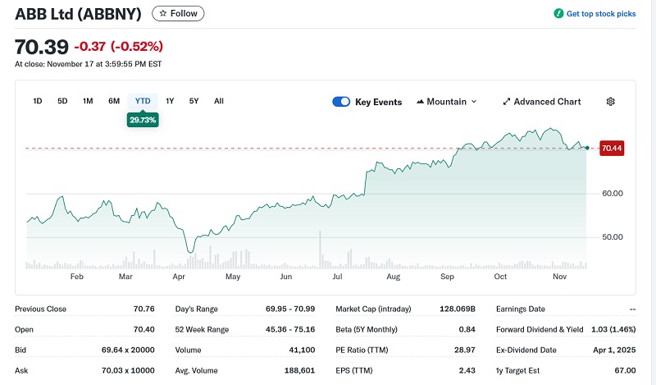
Task: Click the 50.00 y-axis label
Action: tap(613, 237)
